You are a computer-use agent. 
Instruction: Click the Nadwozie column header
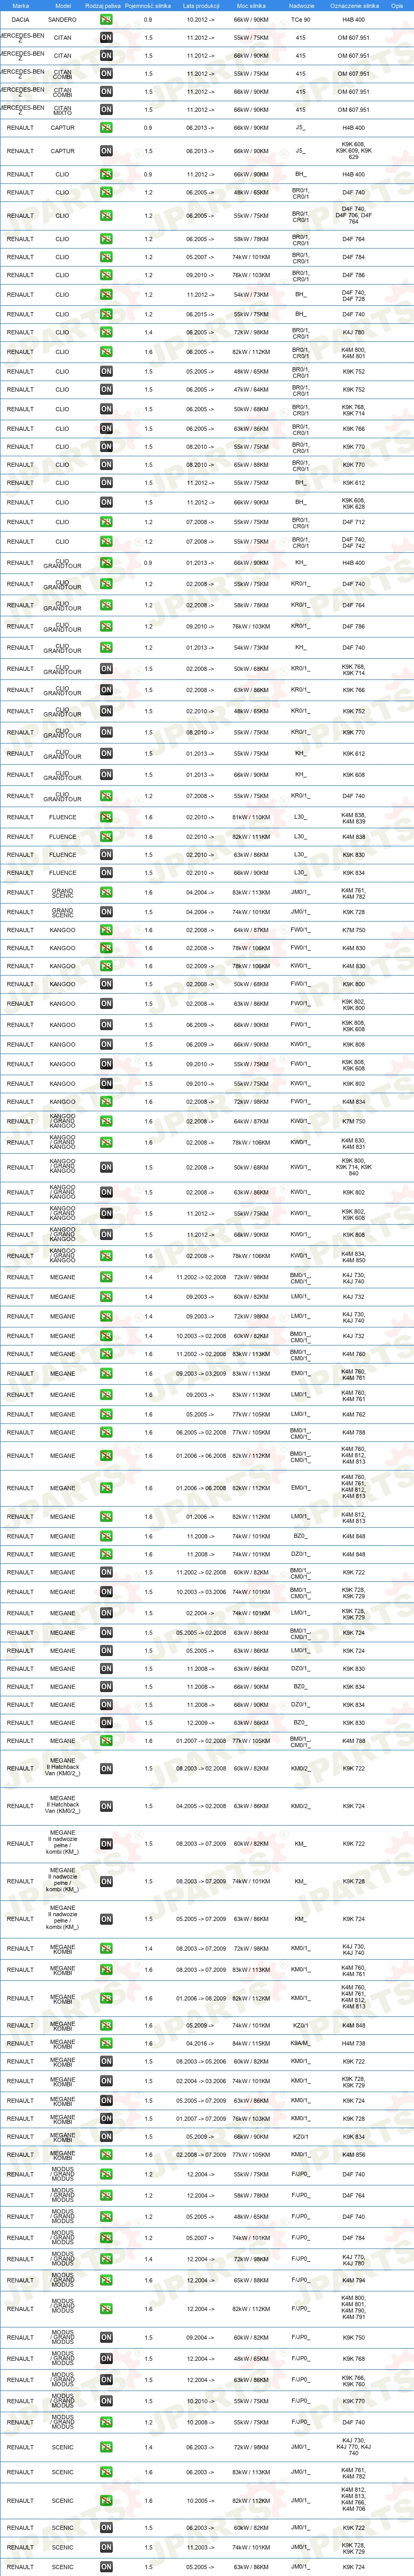pyautogui.click(x=301, y=5)
